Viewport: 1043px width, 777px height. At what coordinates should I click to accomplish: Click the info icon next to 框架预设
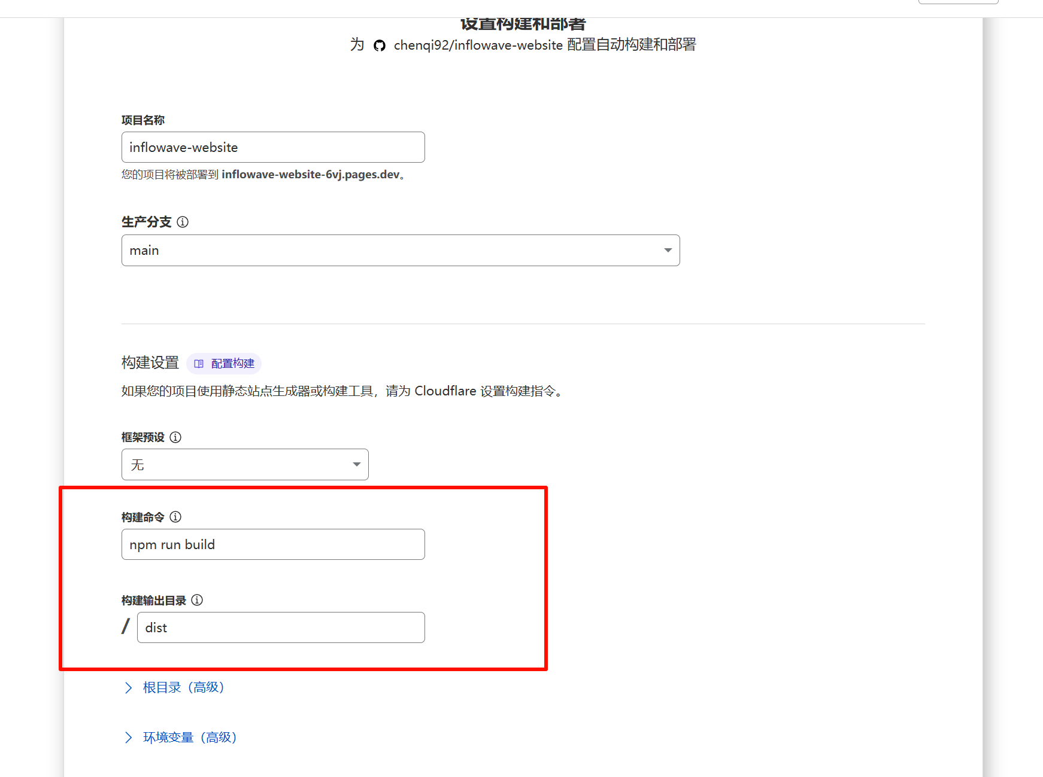[175, 437]
